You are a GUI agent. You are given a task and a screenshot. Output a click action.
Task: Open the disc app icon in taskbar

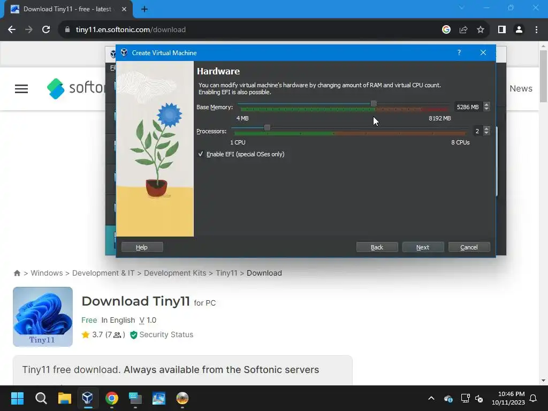click(x=182, y=398)
